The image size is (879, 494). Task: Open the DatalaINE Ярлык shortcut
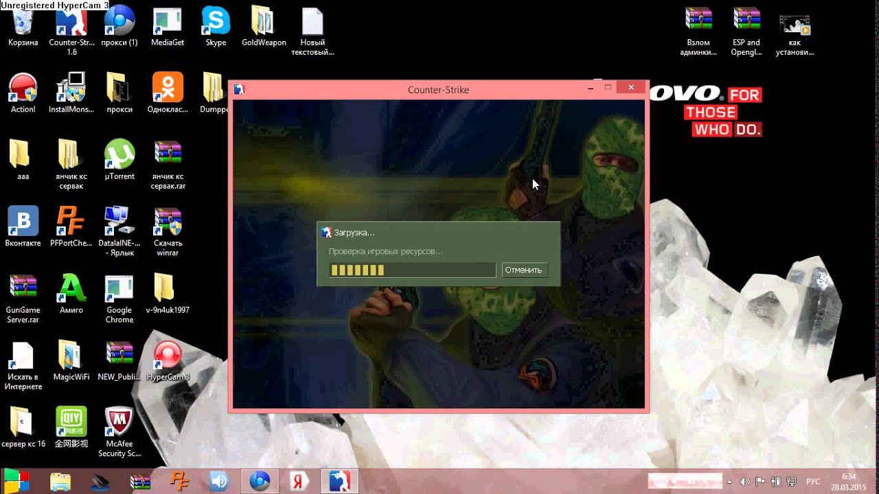tap(119, 231)
